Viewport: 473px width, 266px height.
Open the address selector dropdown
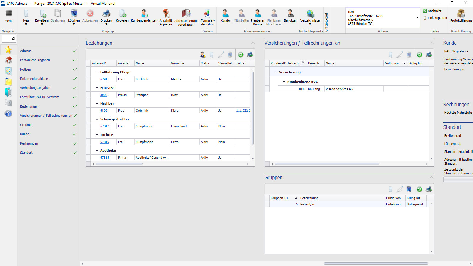(417, 18)
